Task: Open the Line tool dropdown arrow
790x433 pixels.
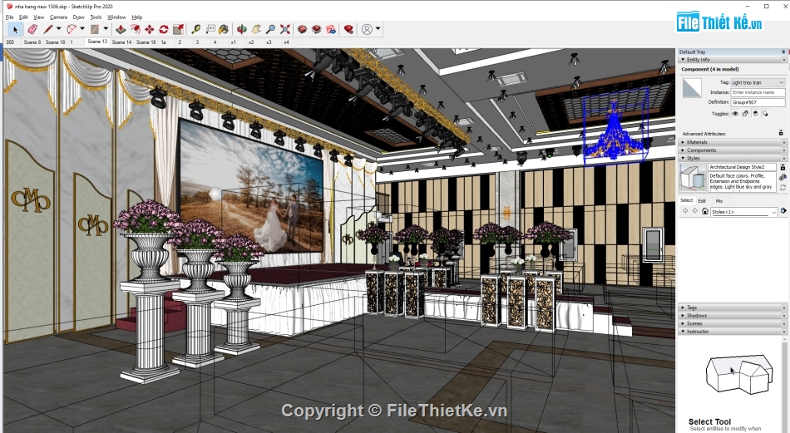Action: 58,29
